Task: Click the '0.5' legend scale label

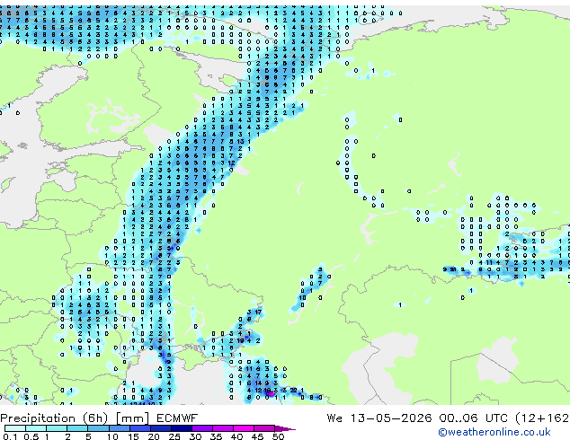Action: coord(31,436)
